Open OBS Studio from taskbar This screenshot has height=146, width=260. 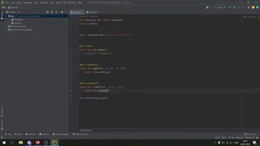(46, 142)
